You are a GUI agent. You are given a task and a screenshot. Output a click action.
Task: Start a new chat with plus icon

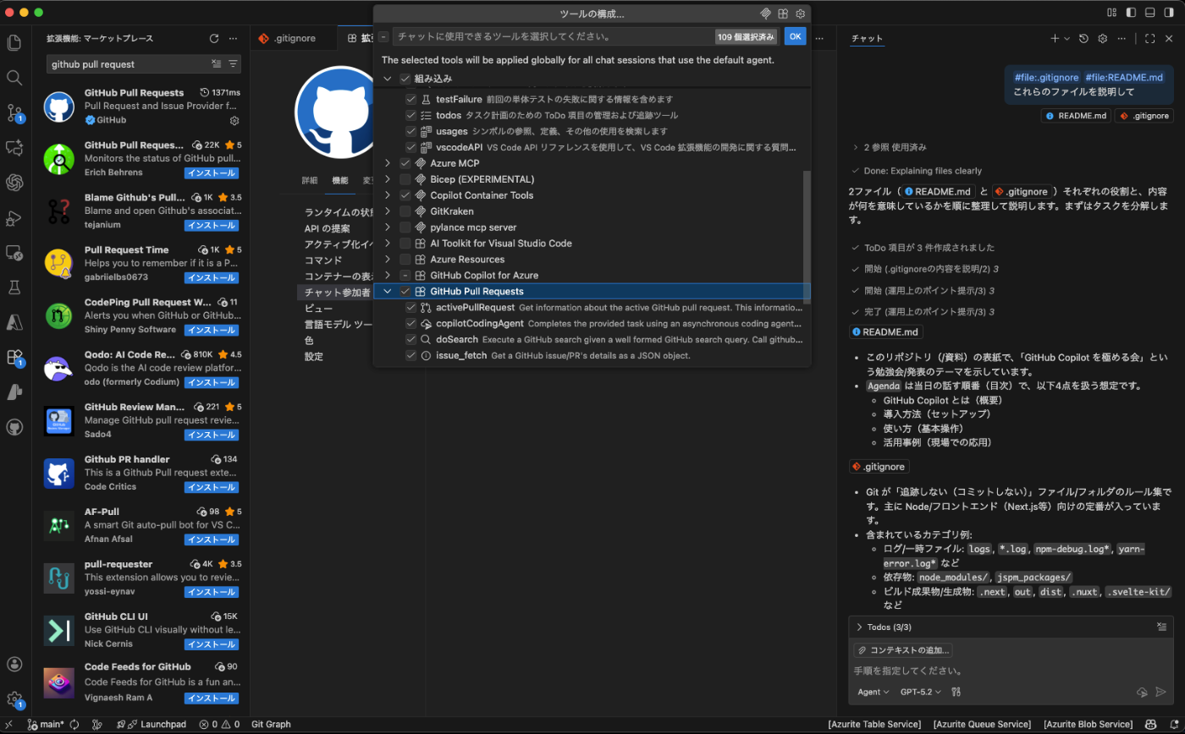pos(1055,39)
